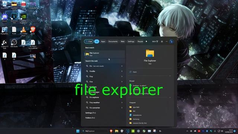Screen dimensions: 238x134
Task: Show more search filters with play arrow
Action: tap(146, 41)
